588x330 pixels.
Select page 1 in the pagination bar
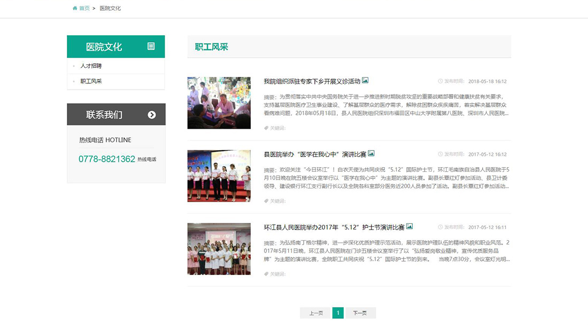(338, 312)
